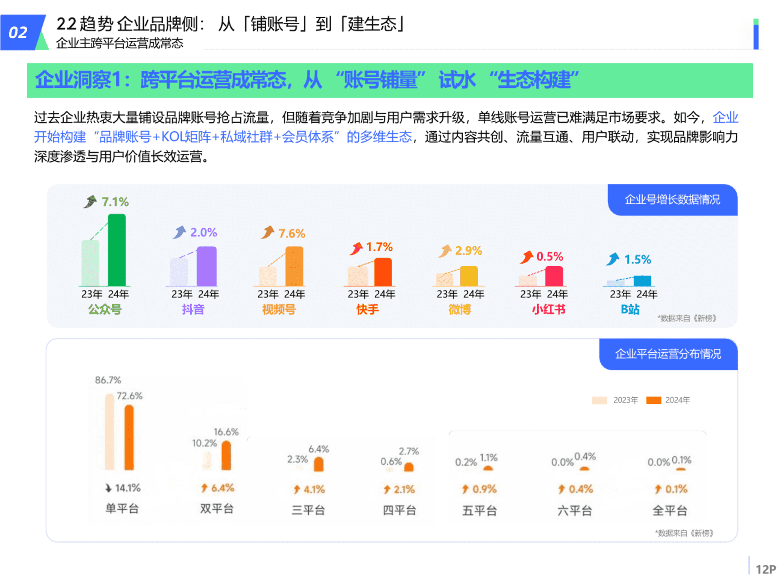Click the 12P page number
The height and width of the screenshot is (585, 780).
[x=765, y=569]
